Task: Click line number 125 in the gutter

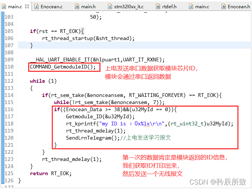Action: (x=9, y=173)
